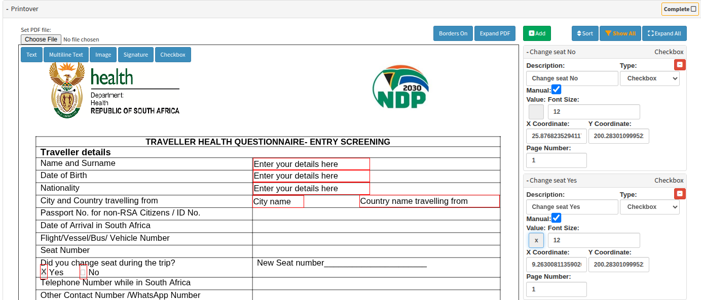This screenshot has width=701, height=300.
Task: Click 'Date of Arrival in South Africa' label
Action: (95, 226)
